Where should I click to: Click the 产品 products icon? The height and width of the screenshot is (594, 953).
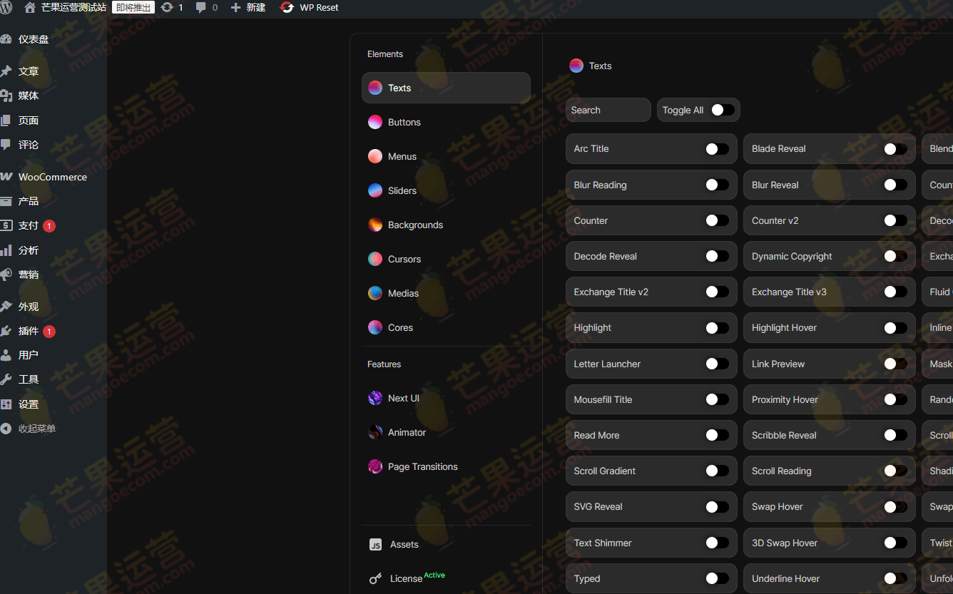6,201
